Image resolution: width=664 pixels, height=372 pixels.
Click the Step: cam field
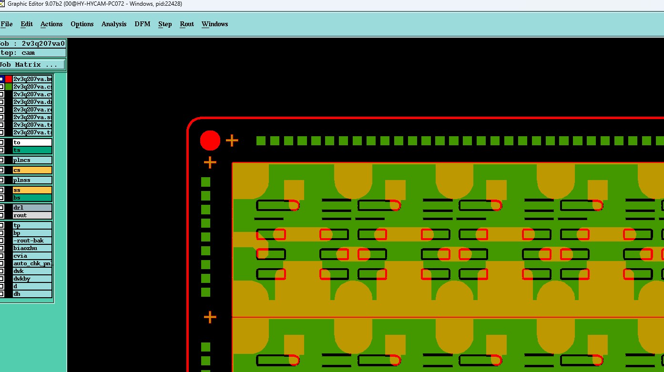(x=32, y=52)
